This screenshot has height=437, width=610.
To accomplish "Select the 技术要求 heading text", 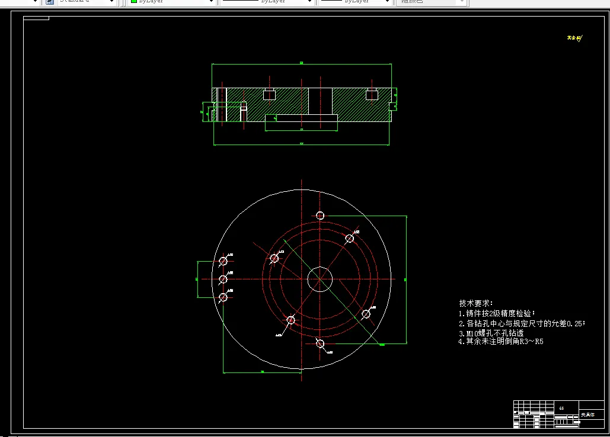I will 476,303.
